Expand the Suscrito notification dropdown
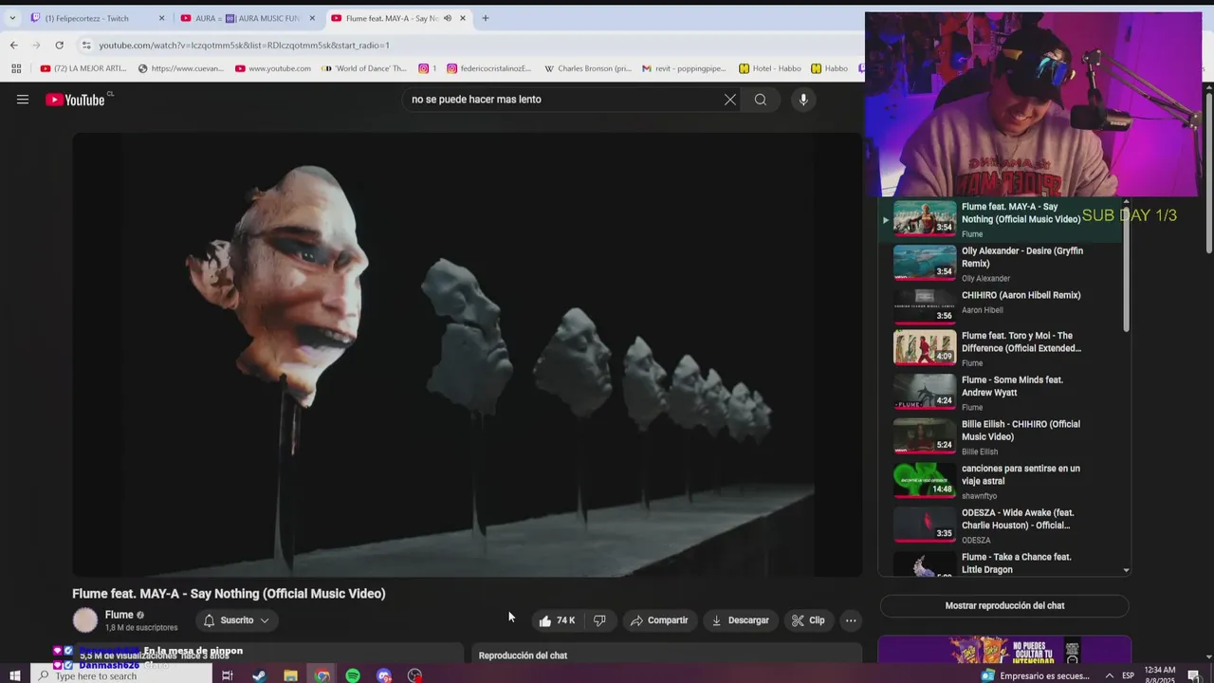Viewport: 1214px width, 683px height. pos(265,620)
